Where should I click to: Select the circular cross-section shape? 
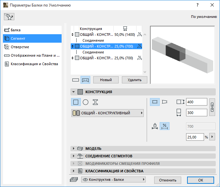[85, 102]
